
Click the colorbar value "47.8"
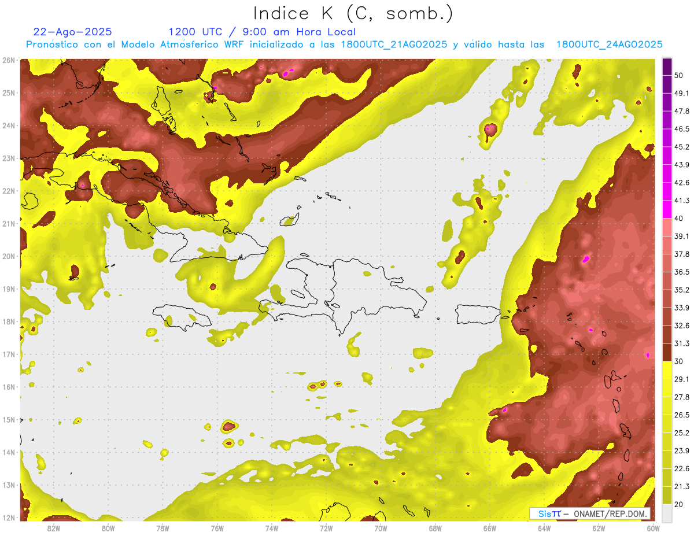[x=682, y=112]
